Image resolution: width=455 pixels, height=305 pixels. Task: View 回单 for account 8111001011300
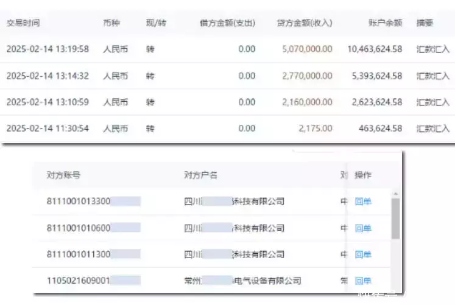pos(363,254)
